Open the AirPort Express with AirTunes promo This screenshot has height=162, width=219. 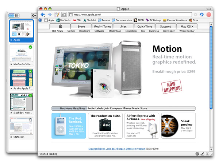[142, 126]
